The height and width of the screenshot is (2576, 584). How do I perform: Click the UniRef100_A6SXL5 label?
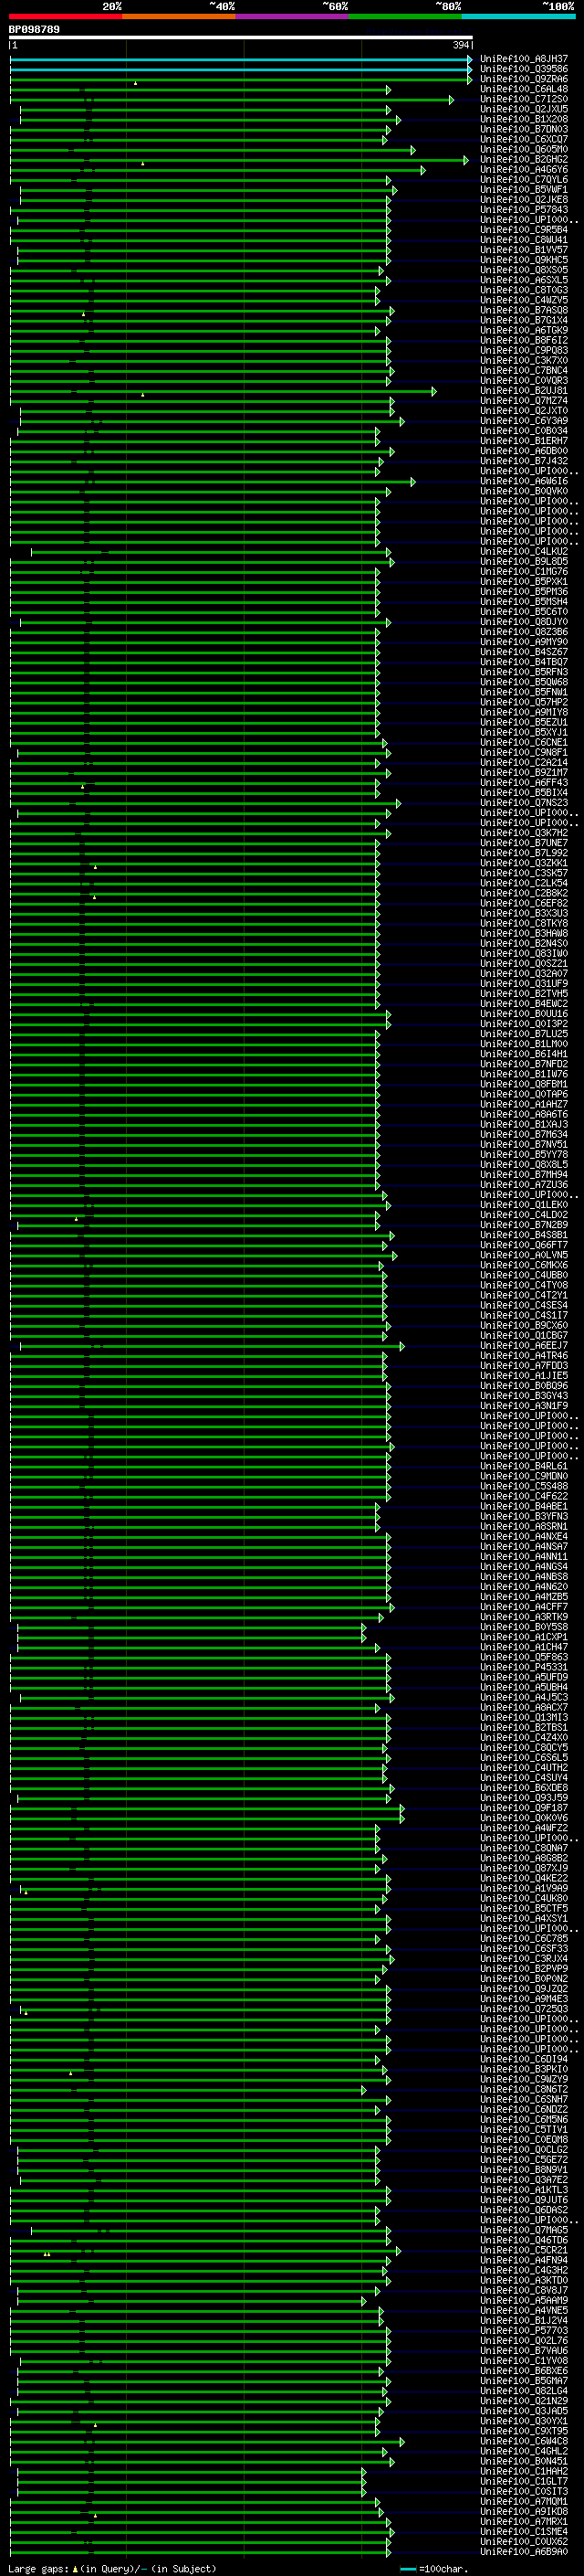pos(524,281)
